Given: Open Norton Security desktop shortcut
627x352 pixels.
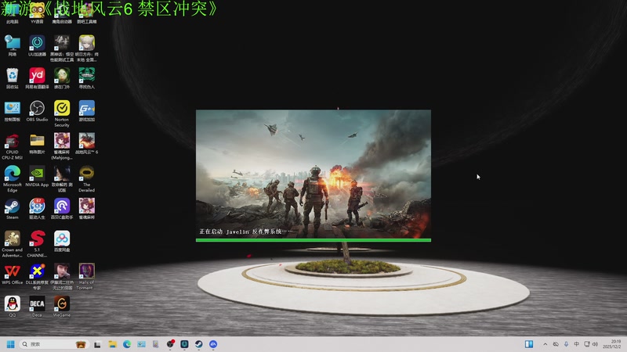Looking at the screenshot, I should pos(62,113).
